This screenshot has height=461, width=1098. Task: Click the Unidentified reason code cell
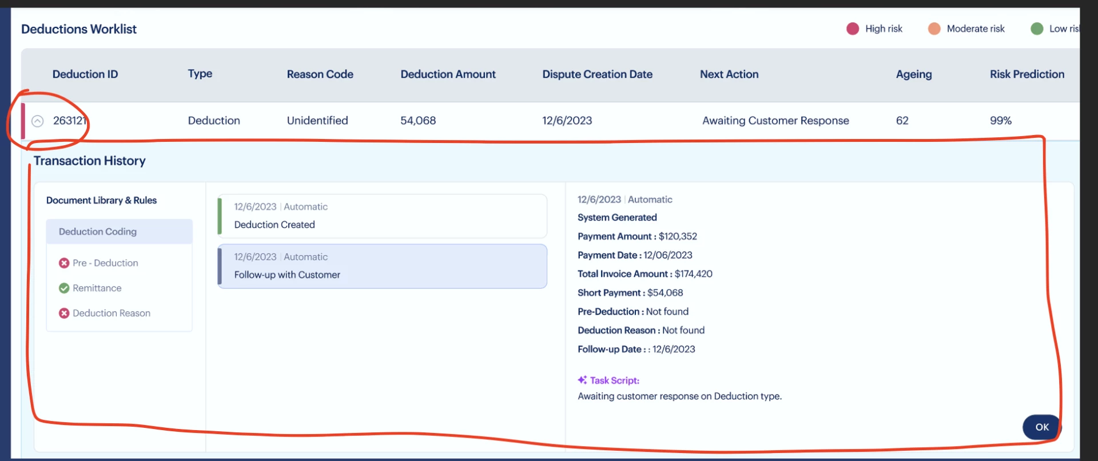[x=317, y=121]
